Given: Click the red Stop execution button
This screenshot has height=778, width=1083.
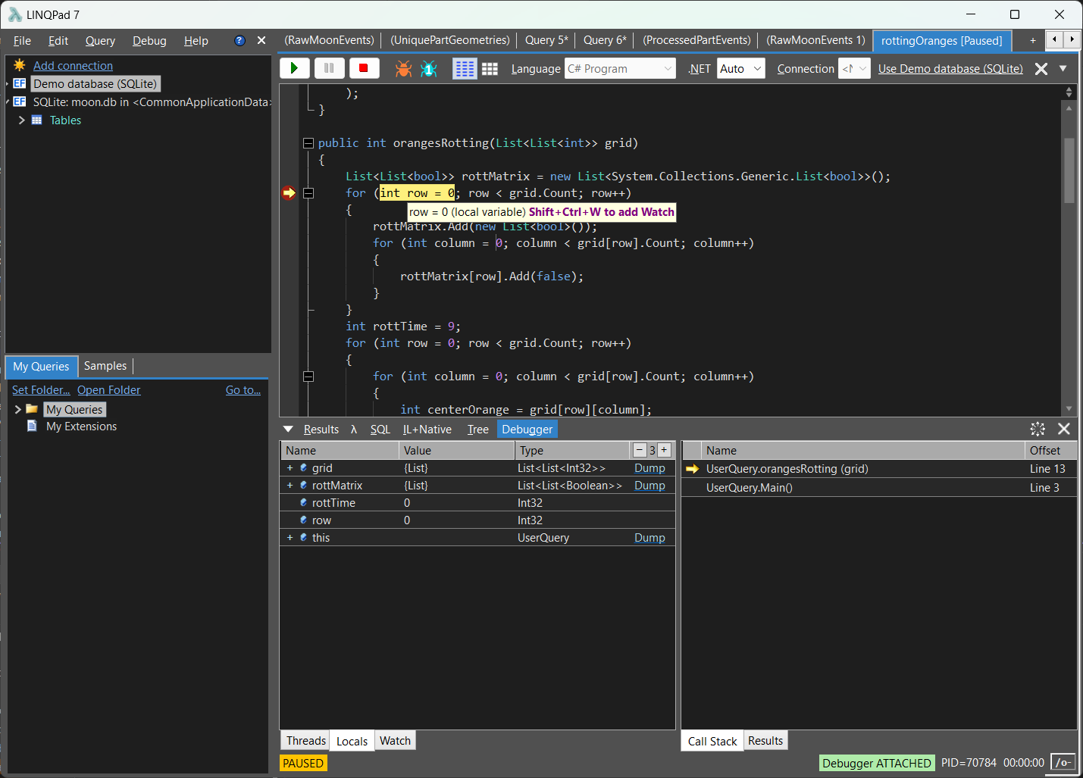Looking at the screenshot, I should pos(364,68).
